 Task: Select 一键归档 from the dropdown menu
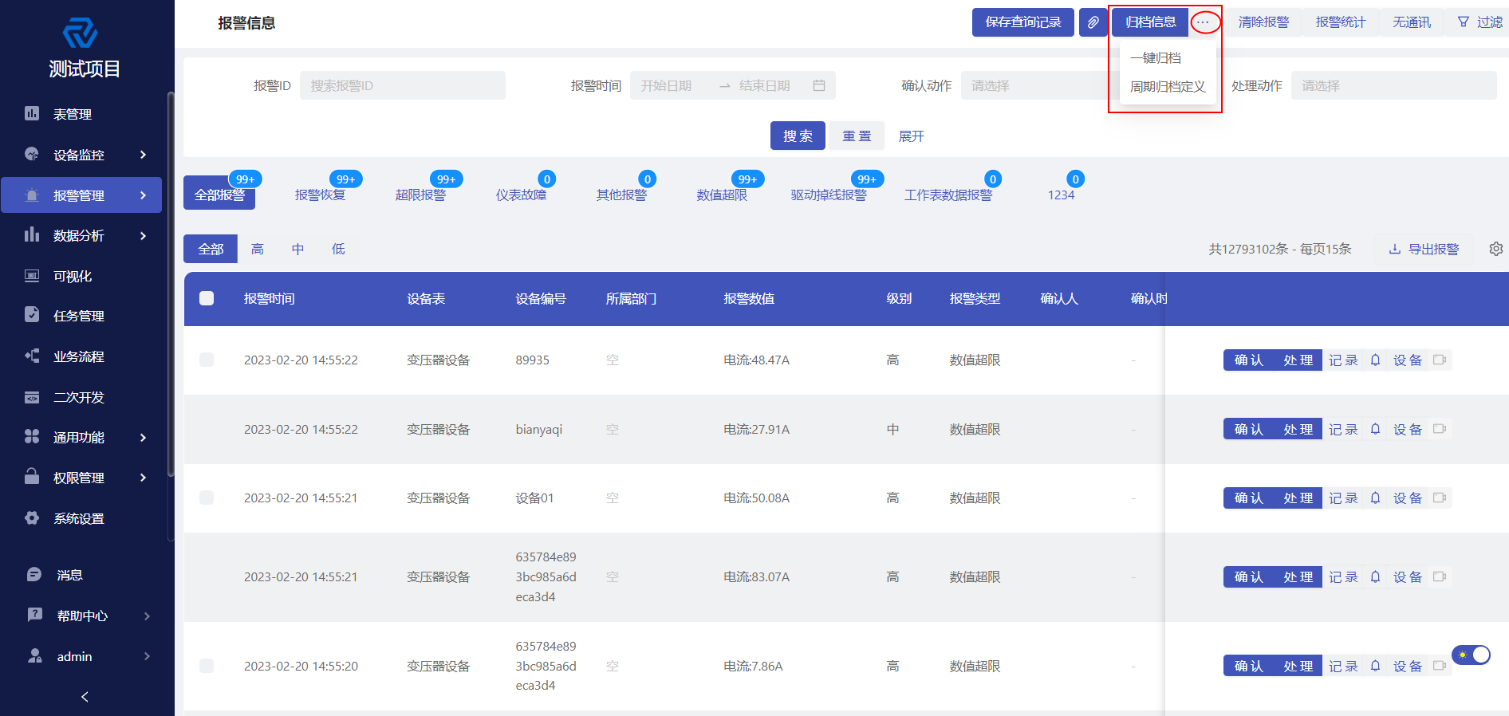[1168, 57]
